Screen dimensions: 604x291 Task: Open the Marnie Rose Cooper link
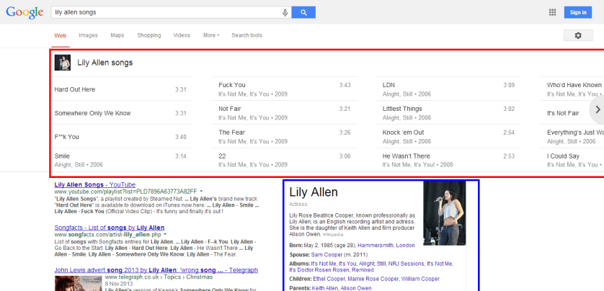point(373,279)
